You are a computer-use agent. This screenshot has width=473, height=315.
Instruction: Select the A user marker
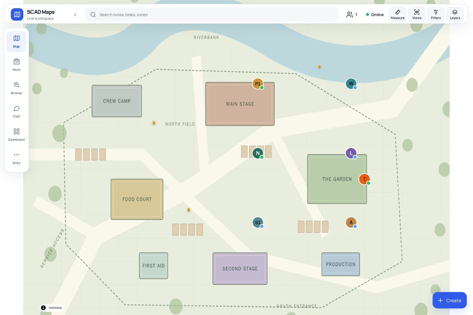pyautogui.click(x=351, y=222)
